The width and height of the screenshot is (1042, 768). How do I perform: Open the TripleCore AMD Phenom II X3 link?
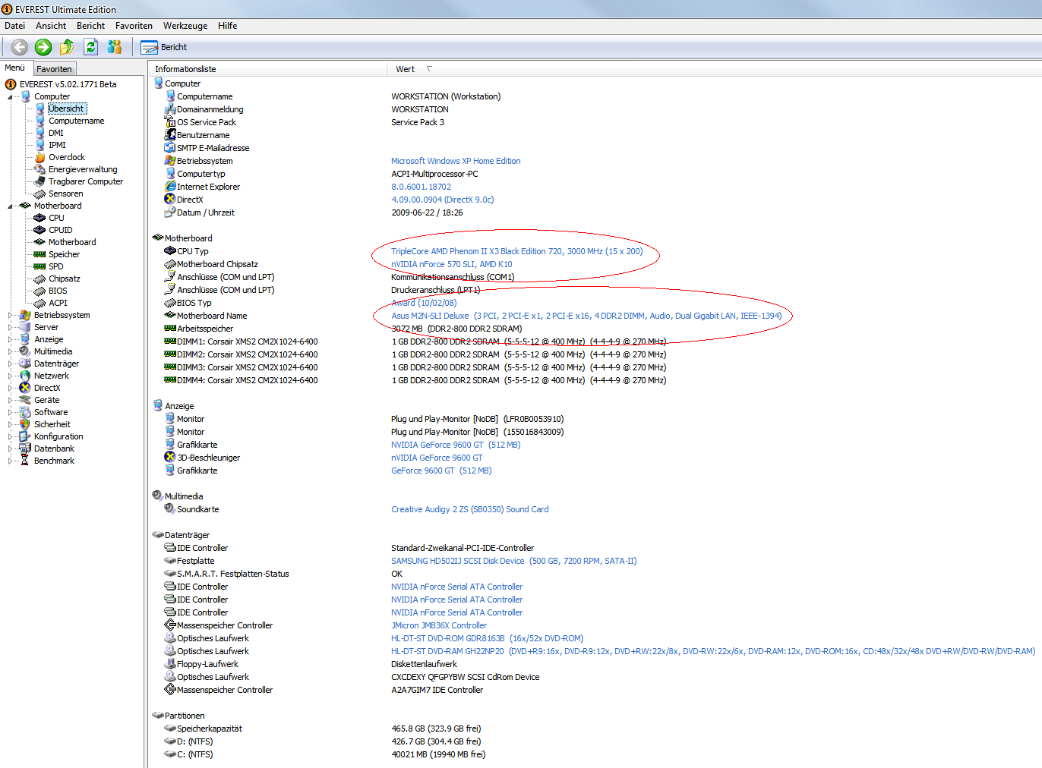pyautogui.click(x=516, y=251)
